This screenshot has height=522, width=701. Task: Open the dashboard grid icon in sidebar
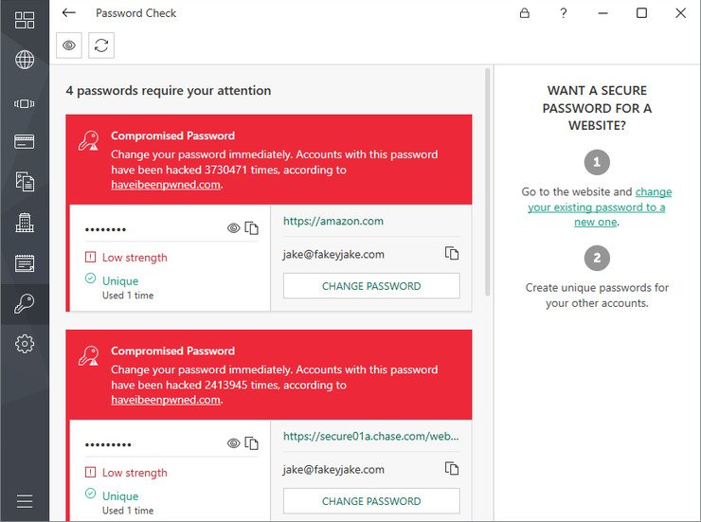[25, 20]
